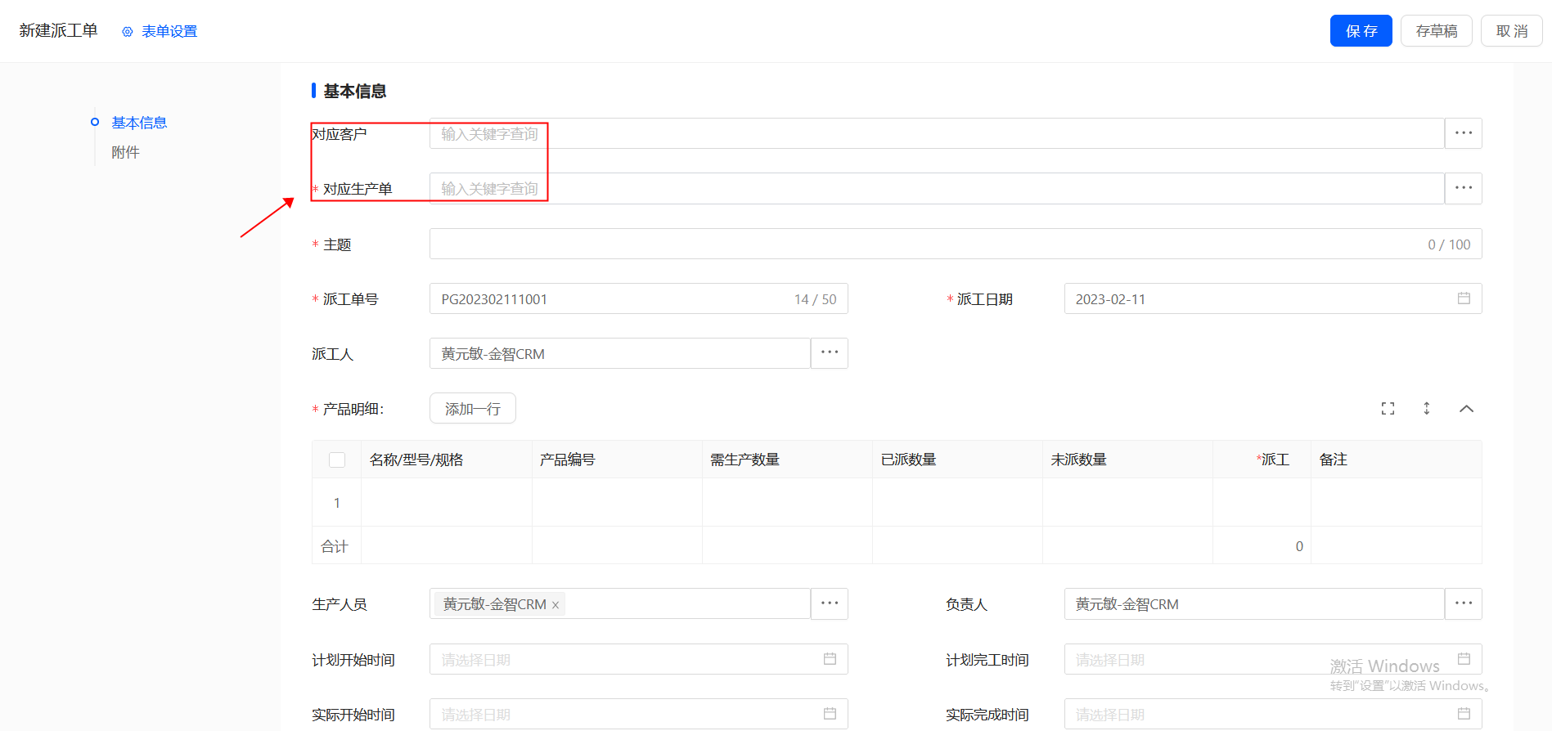Click the 派工人 input field
Viewport: 1552px width, 731px height.
[619, 353]
